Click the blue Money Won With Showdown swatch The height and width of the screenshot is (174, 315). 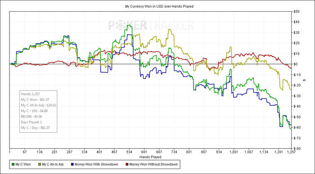point(72,165)
